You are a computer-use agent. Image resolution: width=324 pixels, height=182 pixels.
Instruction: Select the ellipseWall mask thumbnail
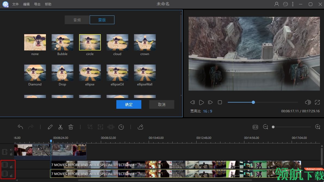[x=145, y=72]
